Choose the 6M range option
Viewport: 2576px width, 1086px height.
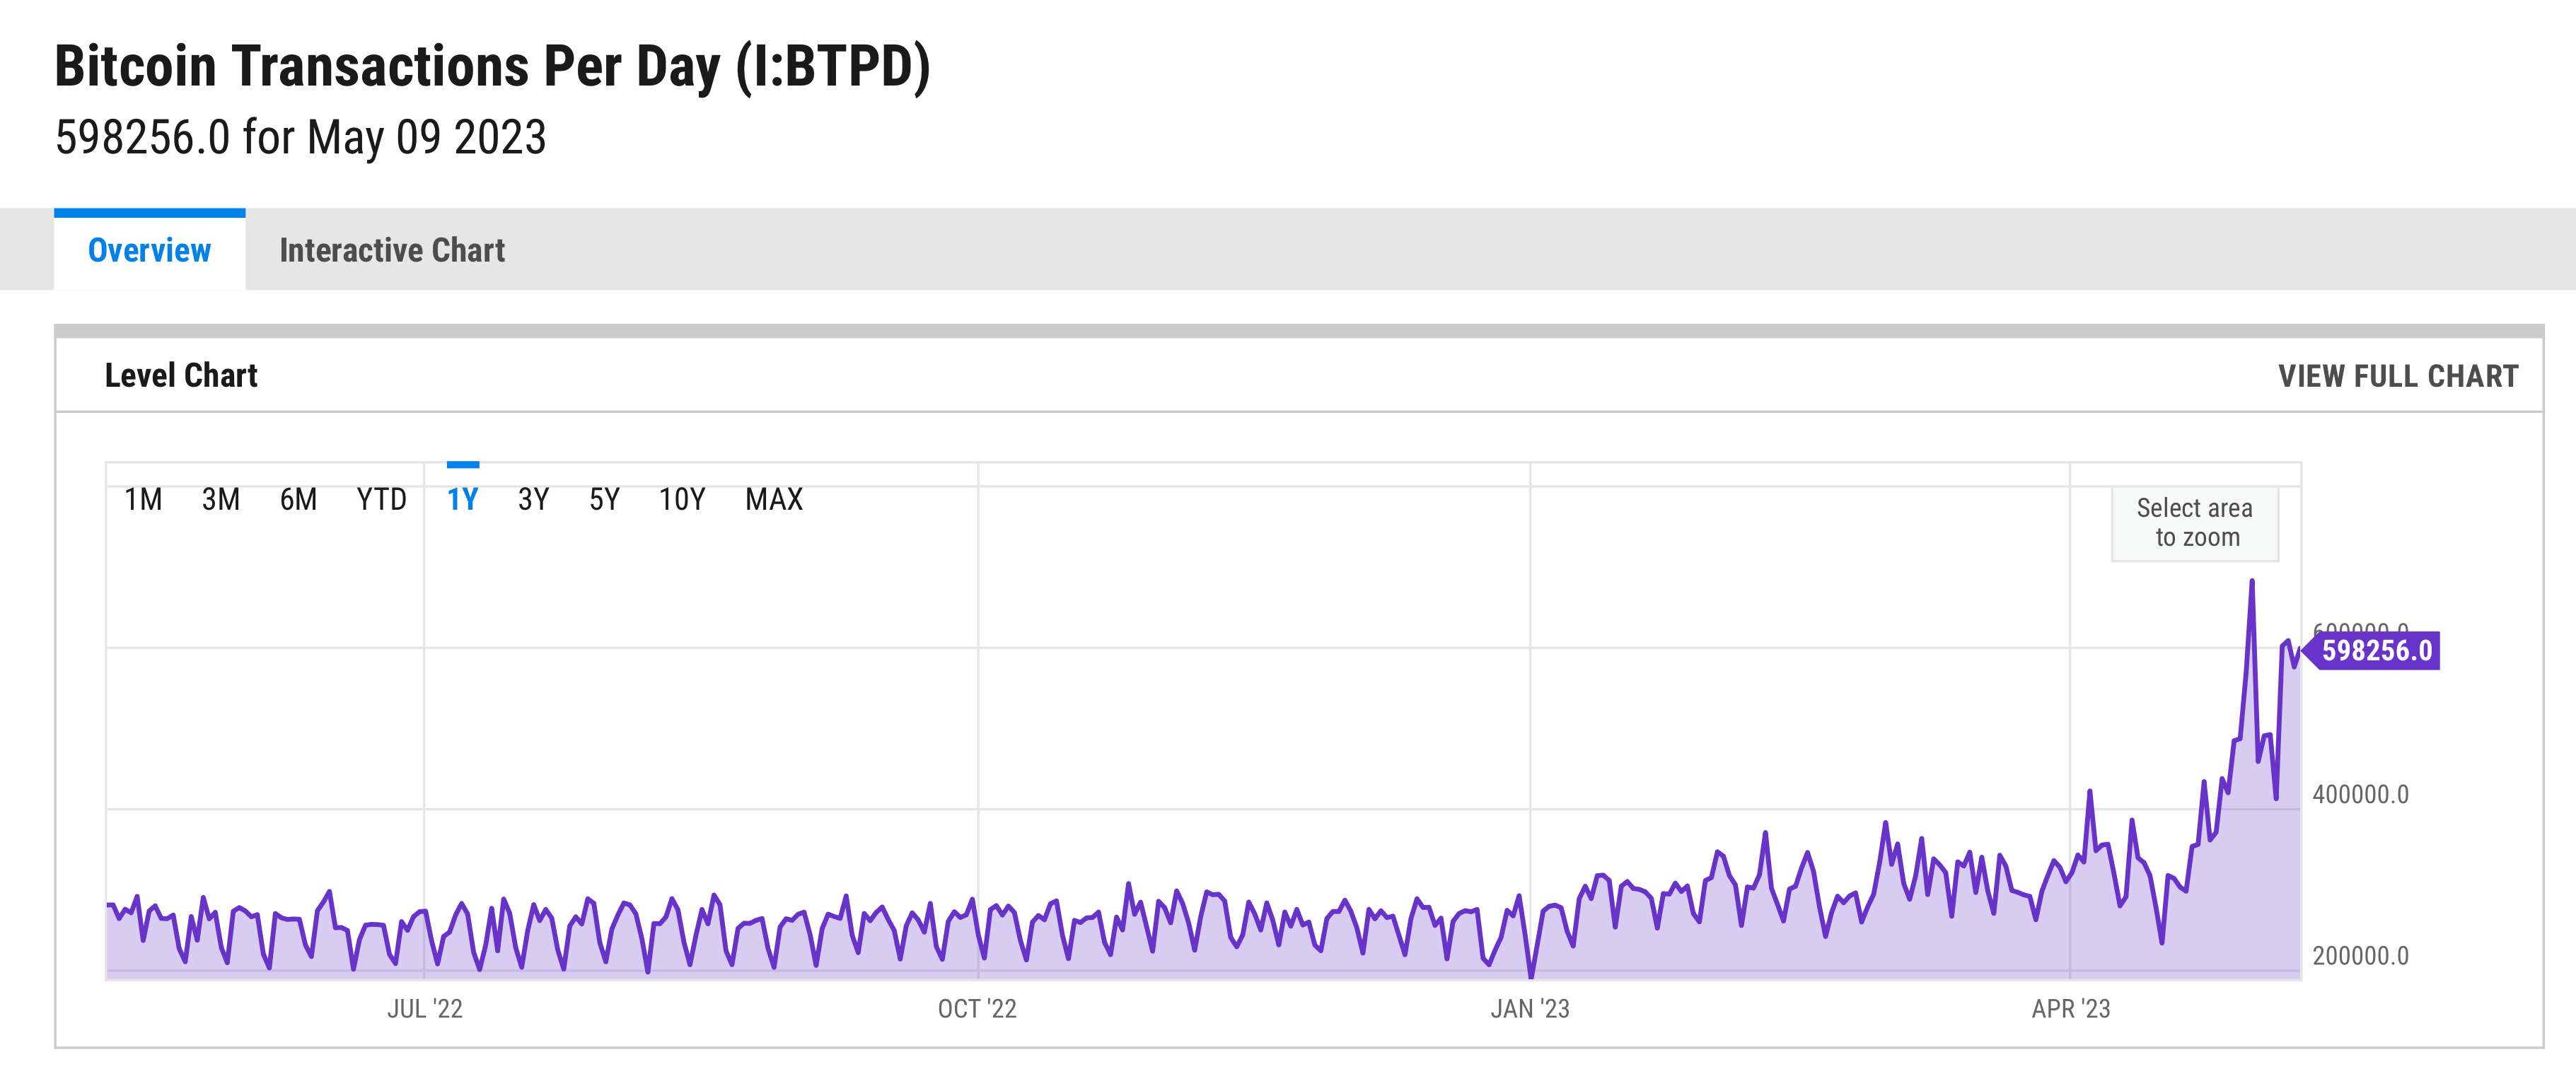point(298,499)
